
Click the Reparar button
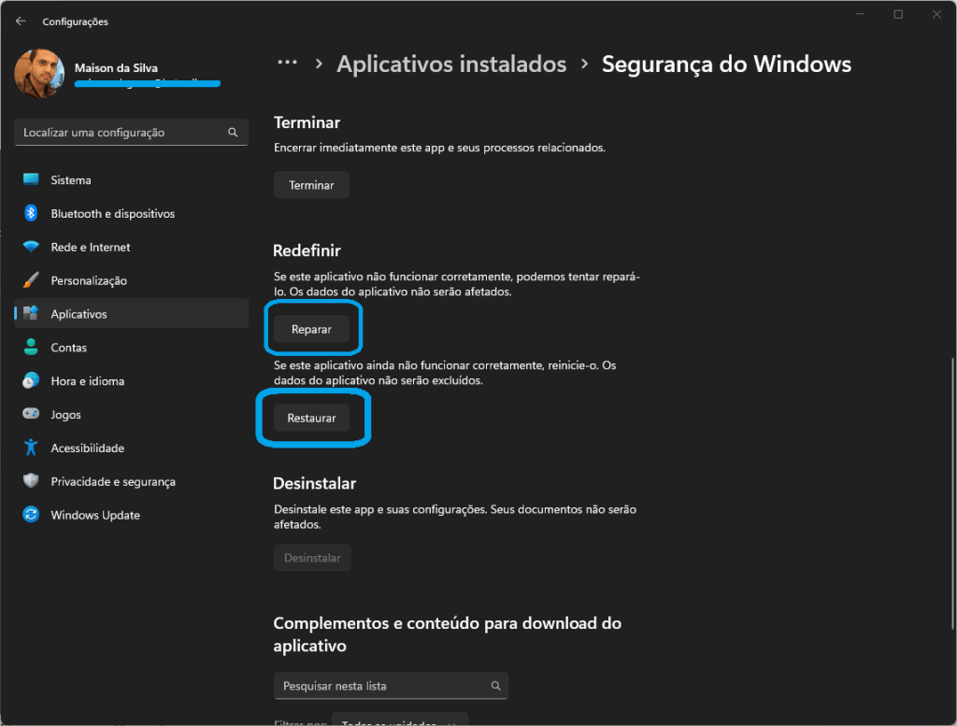click(x=311, y=330)
